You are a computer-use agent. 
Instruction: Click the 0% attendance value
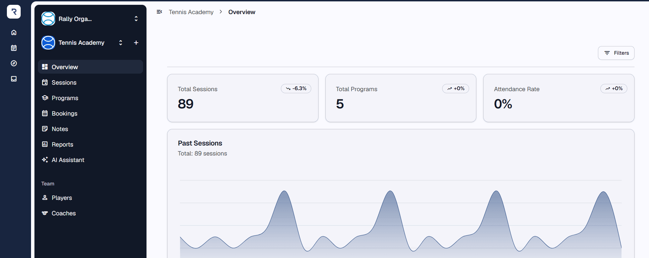point(503,104)
